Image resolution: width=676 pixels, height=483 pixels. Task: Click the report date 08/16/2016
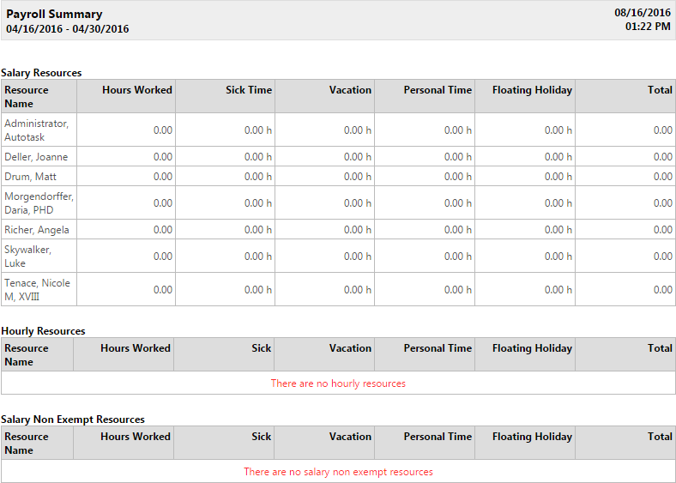pos(643,13)
